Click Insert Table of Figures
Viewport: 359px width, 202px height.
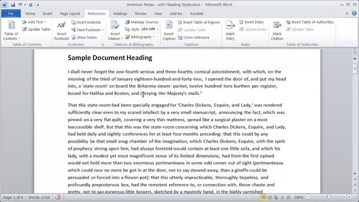199,22
